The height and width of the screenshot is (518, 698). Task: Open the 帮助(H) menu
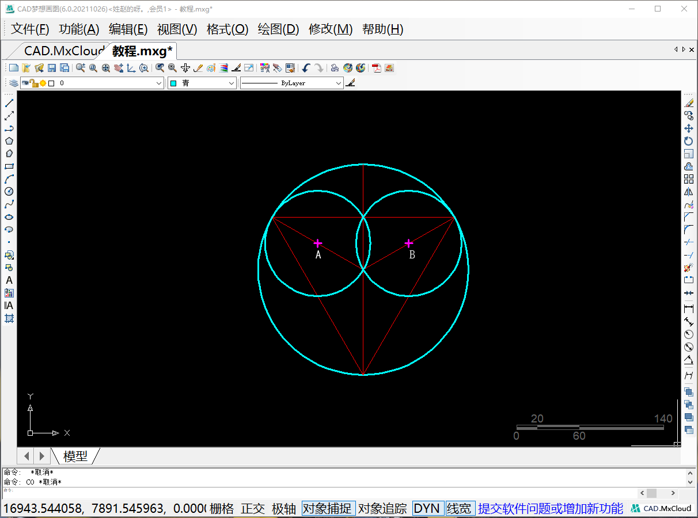point(383,29)
